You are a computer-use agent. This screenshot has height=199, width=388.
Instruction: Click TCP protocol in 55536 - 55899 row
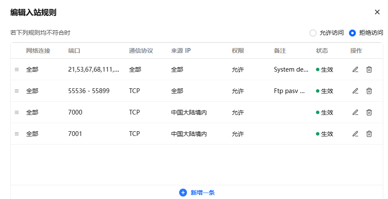(x=134, y=91)
